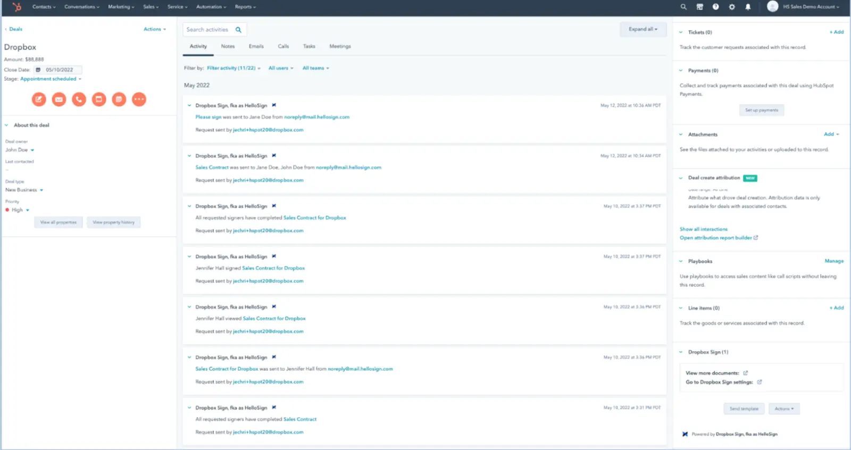This screenshot has height=450, width=851.
Task: Click the orange task window icon
Action: click(99, 99)
